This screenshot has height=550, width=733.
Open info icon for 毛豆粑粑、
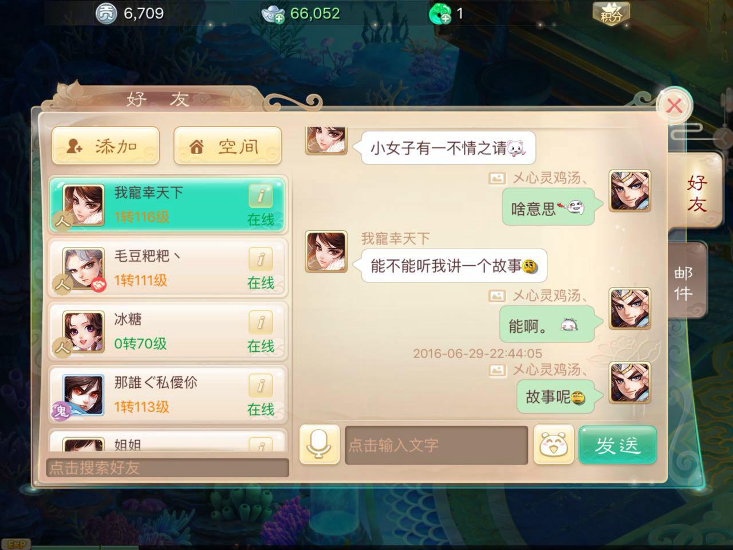tap(261, 260)
